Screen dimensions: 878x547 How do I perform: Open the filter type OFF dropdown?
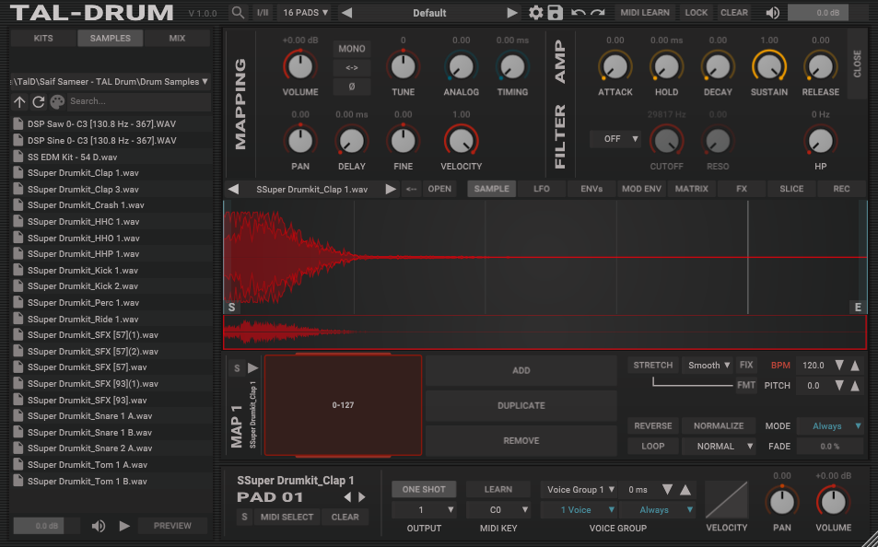615,139
